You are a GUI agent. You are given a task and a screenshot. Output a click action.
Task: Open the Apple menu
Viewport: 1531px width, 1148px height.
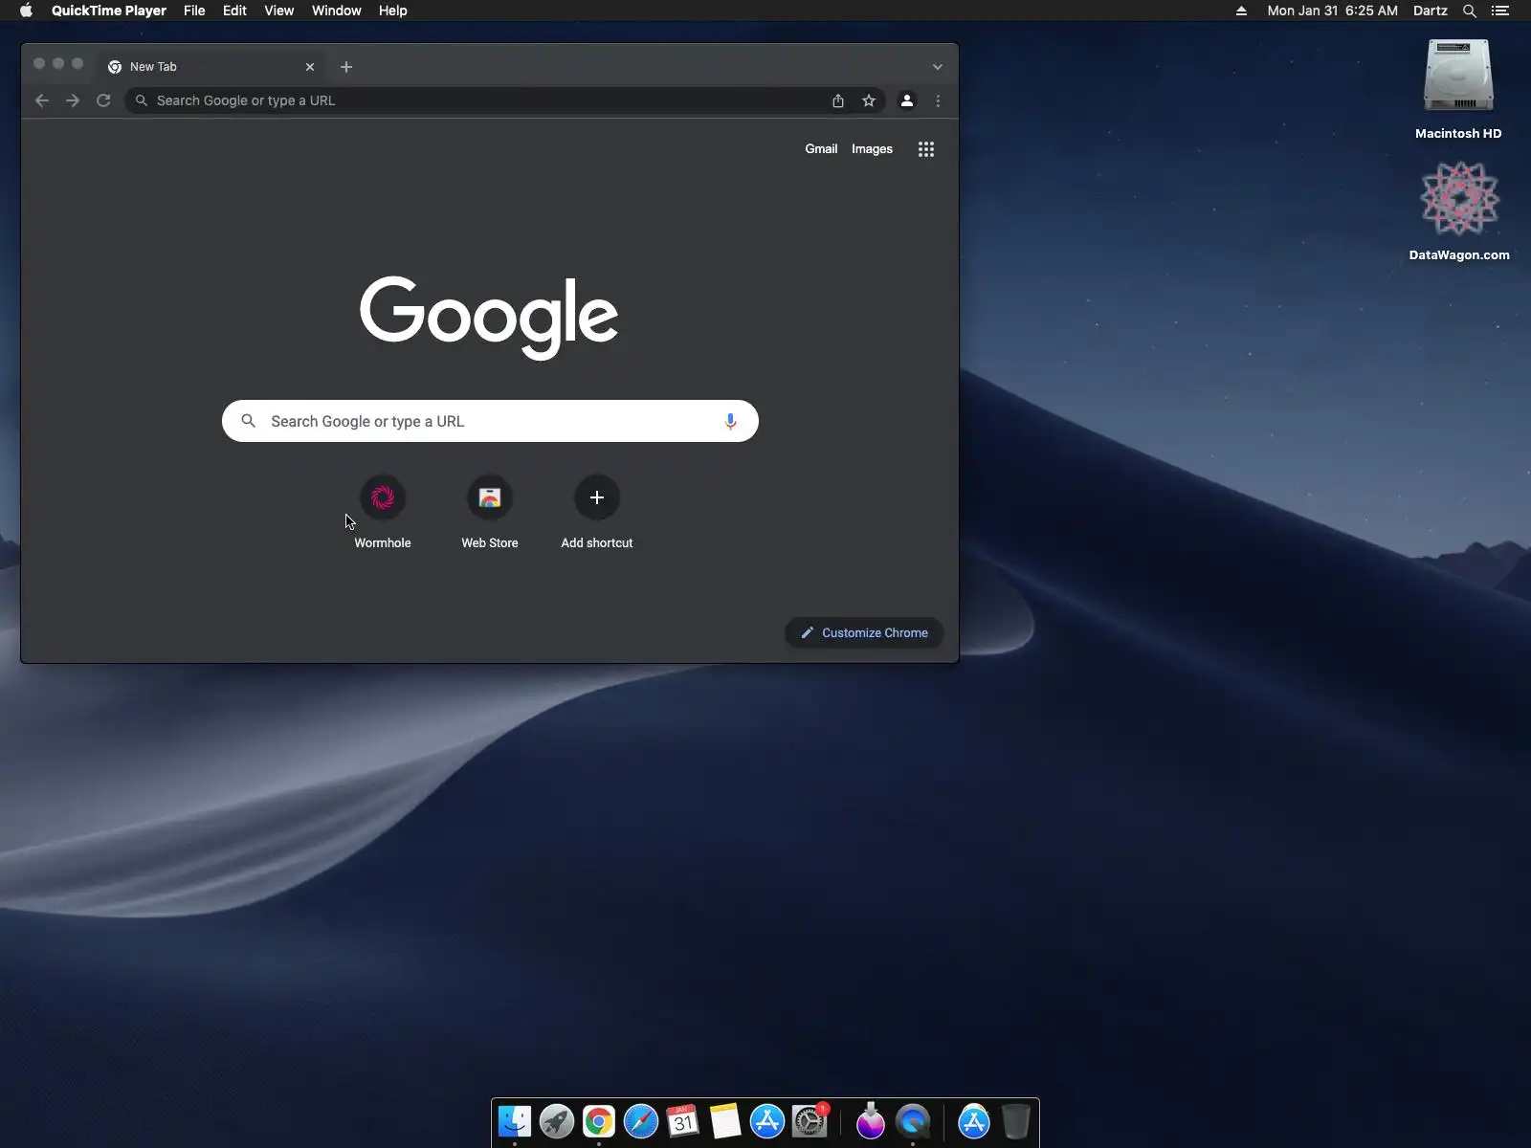26,11
